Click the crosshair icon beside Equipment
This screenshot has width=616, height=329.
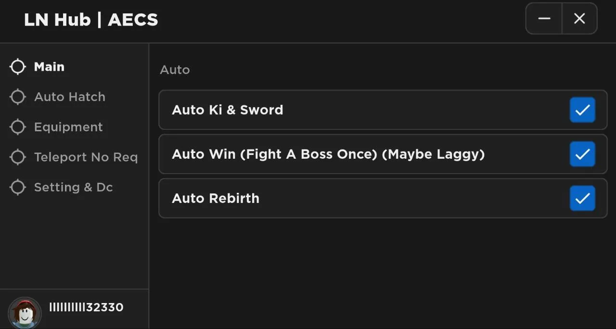click(18, 127)
